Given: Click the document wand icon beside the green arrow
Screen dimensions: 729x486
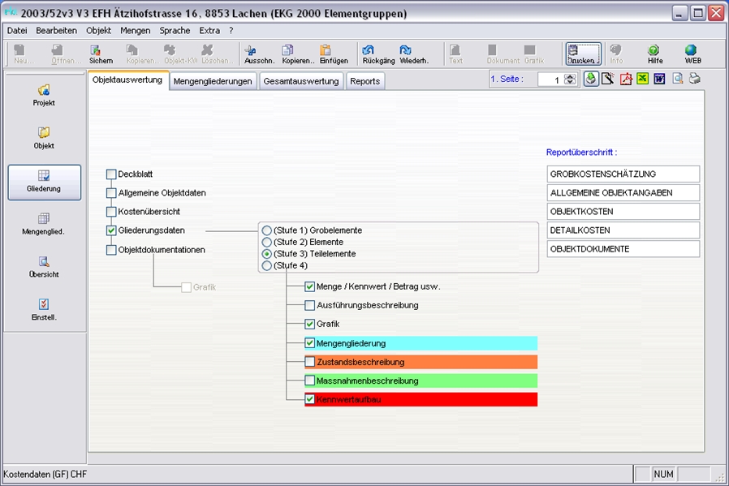Looking at the screenshot, I should (608, 79).
